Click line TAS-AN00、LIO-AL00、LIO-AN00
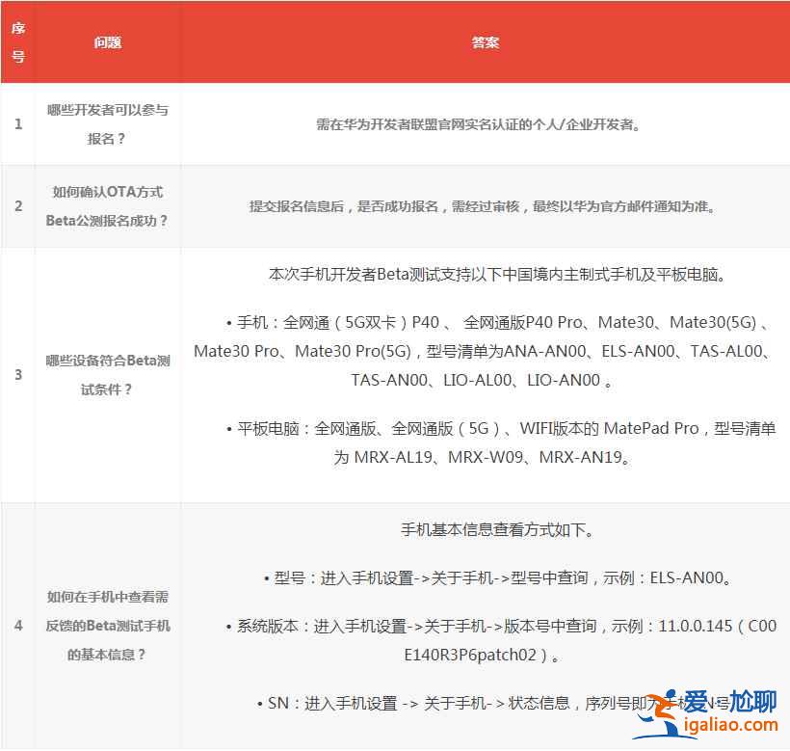The height and width of the screenshot is (751, 790). (482, 380)
